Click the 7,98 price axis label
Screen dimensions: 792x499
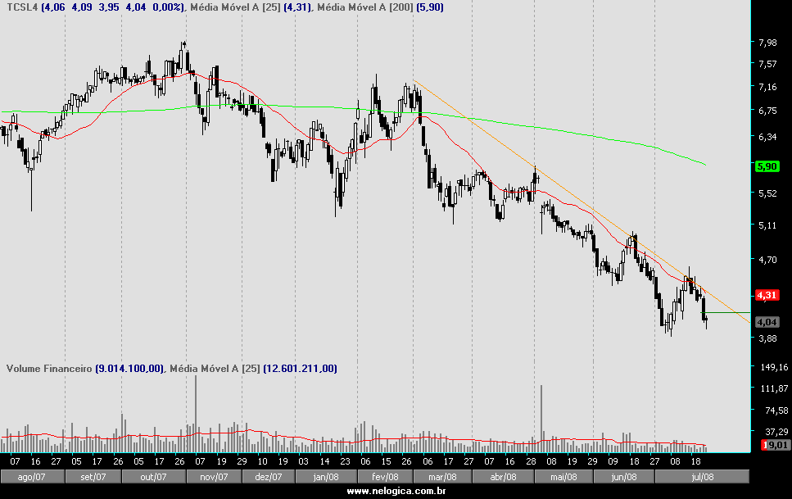[x=767, y=43]
